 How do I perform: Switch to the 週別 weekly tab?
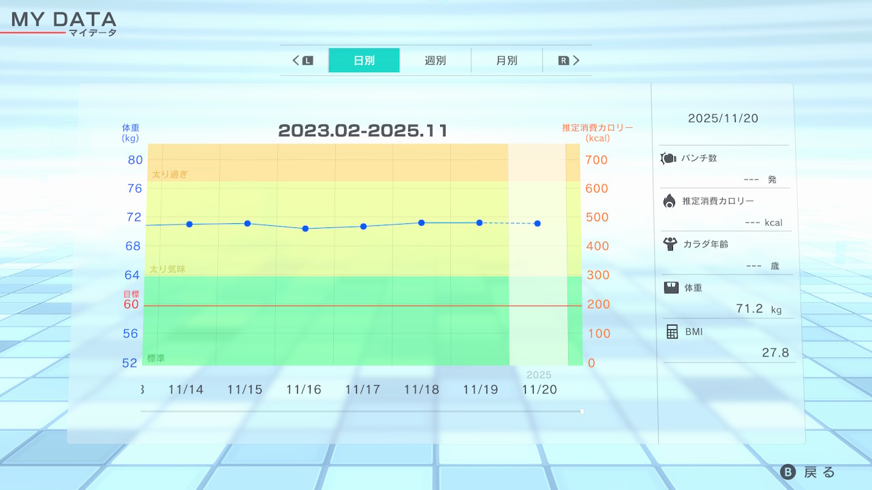pos(435,61)
